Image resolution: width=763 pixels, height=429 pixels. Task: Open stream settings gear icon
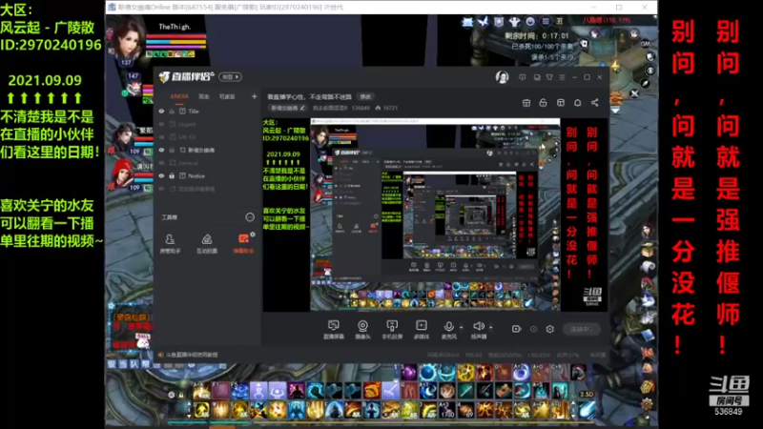tap(550, 329)
